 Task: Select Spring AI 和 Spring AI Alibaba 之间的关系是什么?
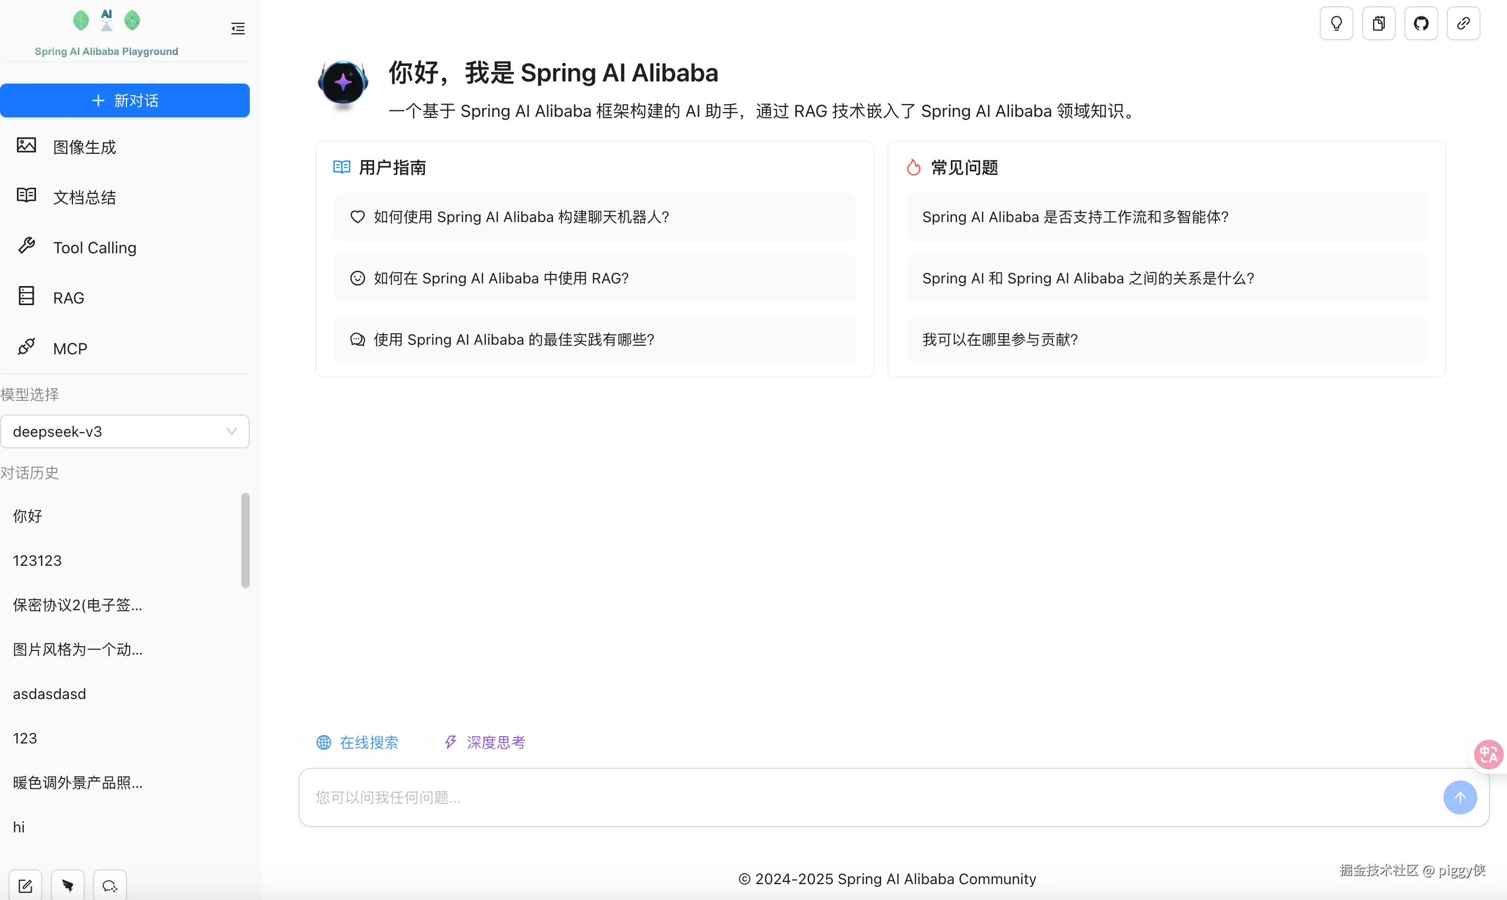[1167, 278]
